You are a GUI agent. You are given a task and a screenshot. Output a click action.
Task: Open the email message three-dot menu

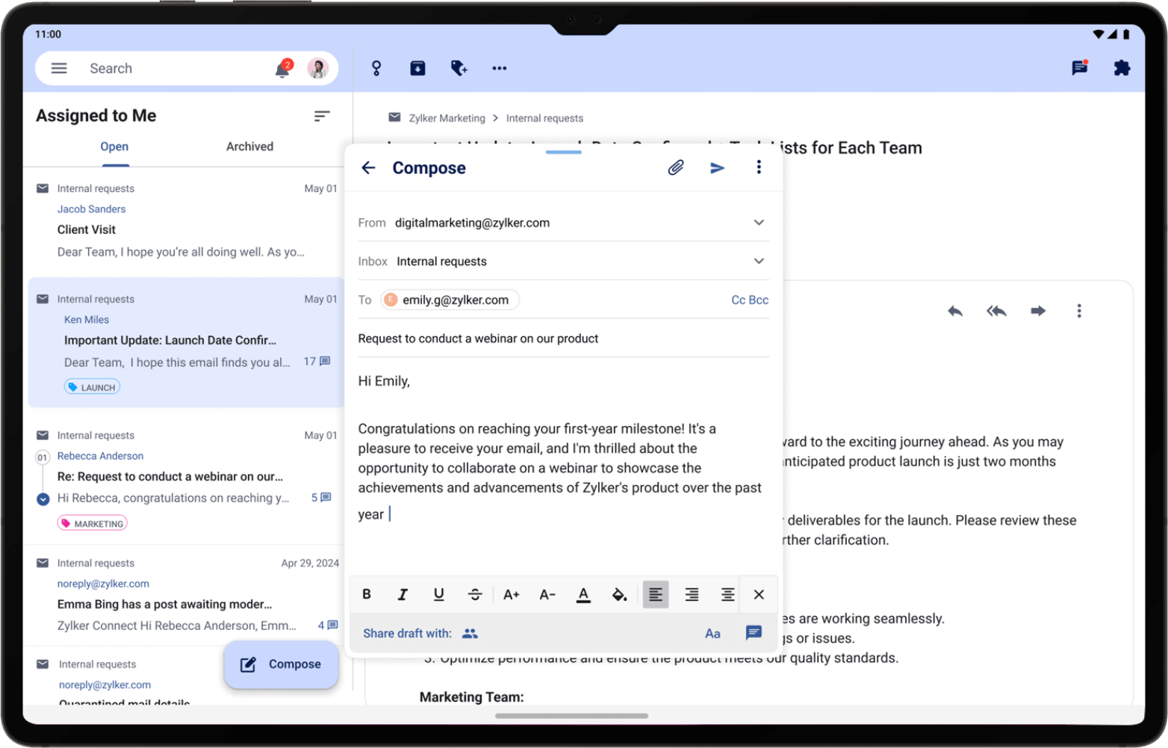pos(1079,311)
